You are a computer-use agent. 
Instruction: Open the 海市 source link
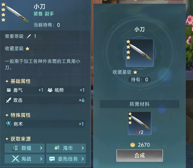(x=66, y=148)
